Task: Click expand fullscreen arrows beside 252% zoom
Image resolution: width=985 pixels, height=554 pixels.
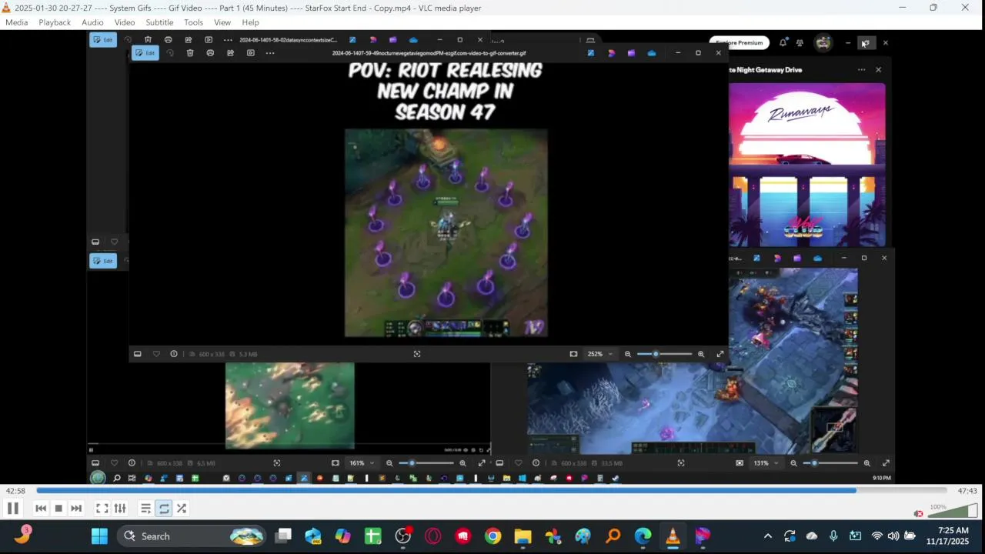Action: click(720, 354)
